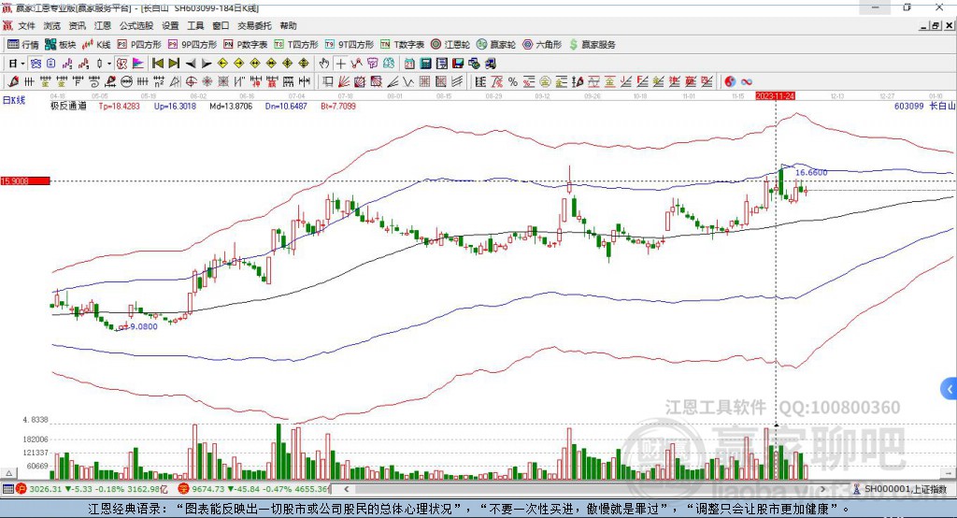
Task: Click the Md=13.8706 indicator value
Action: (x=231, y=107)
